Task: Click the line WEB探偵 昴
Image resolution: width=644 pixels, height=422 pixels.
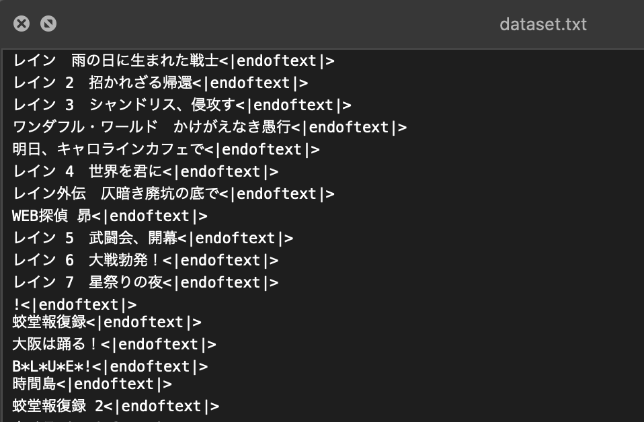Action: [110, 216]
